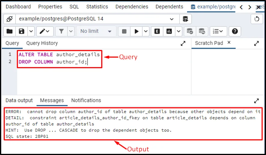Image resolution: width=266 pixels, height=155 pixels.
Task: Click the Commit transaction icon
Action: tap(190, 31)
